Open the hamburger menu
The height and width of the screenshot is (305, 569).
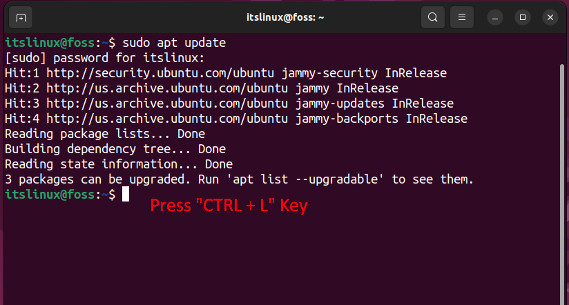pos(461,17)
